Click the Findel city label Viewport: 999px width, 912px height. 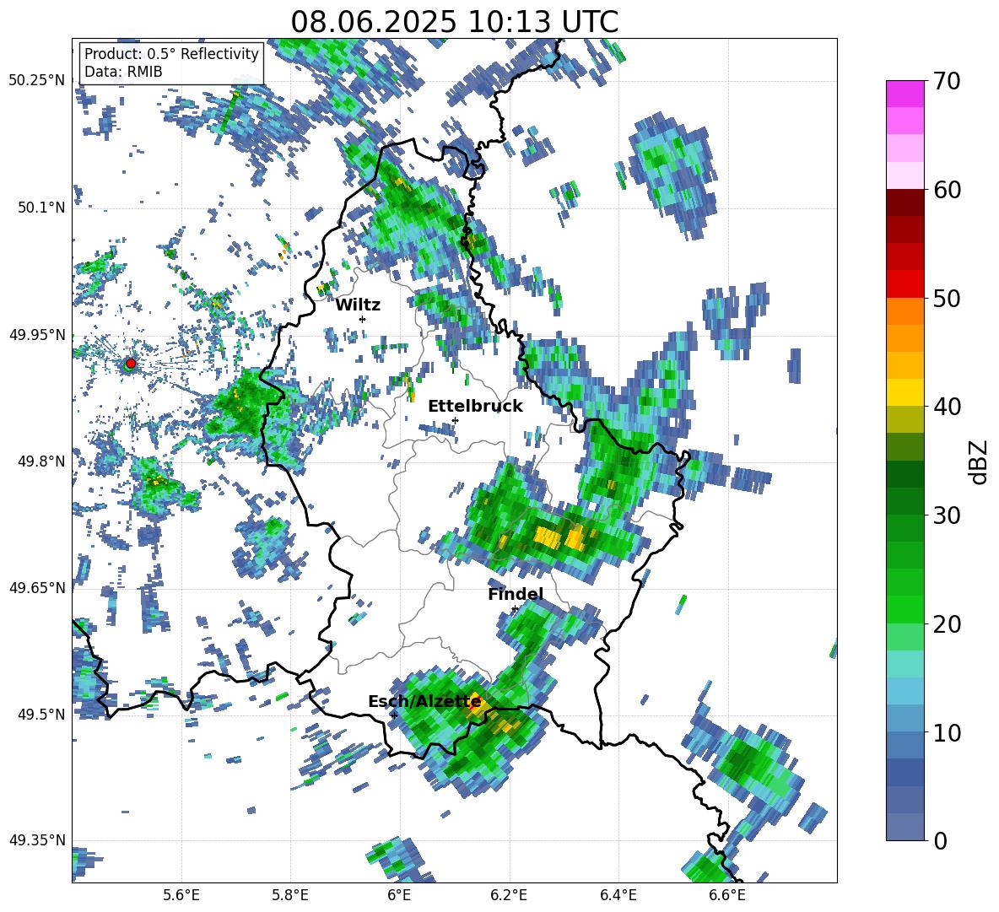pos(516,594)
